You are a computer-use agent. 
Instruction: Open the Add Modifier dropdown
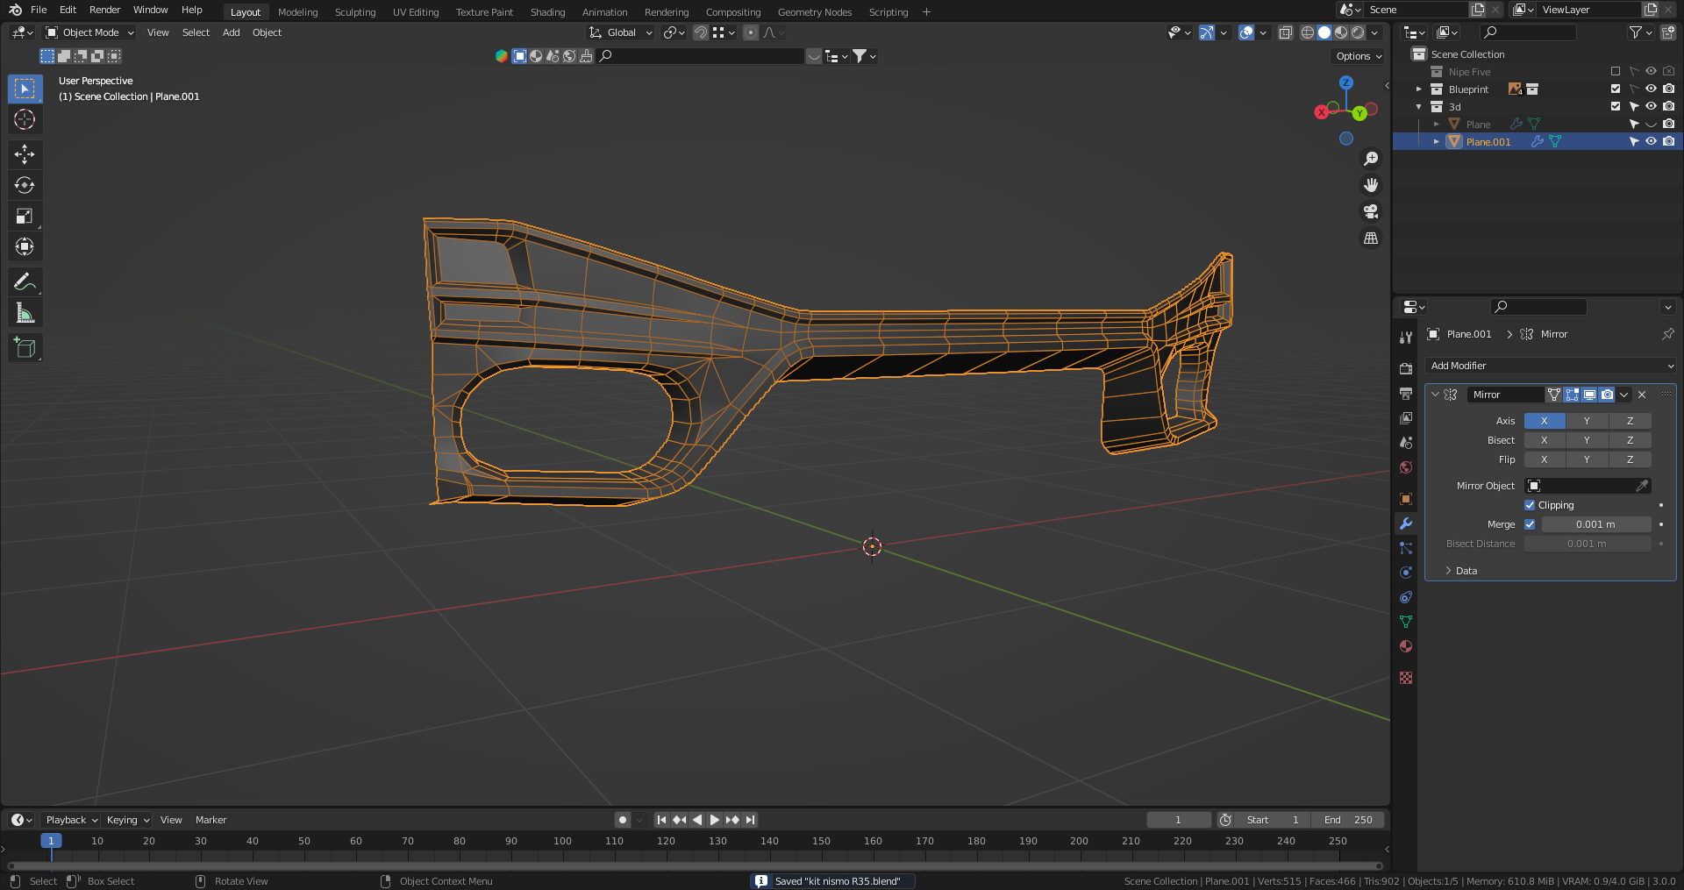1551,366
